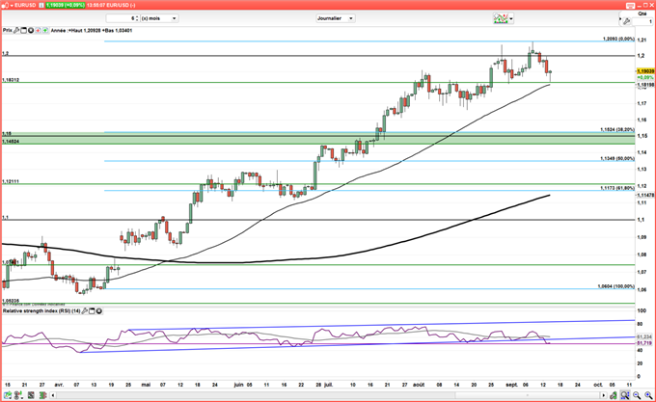This screenshot has height=402, width=656.
Task: Click the first bottom-left toolbar icon
Action: point(8,395)
